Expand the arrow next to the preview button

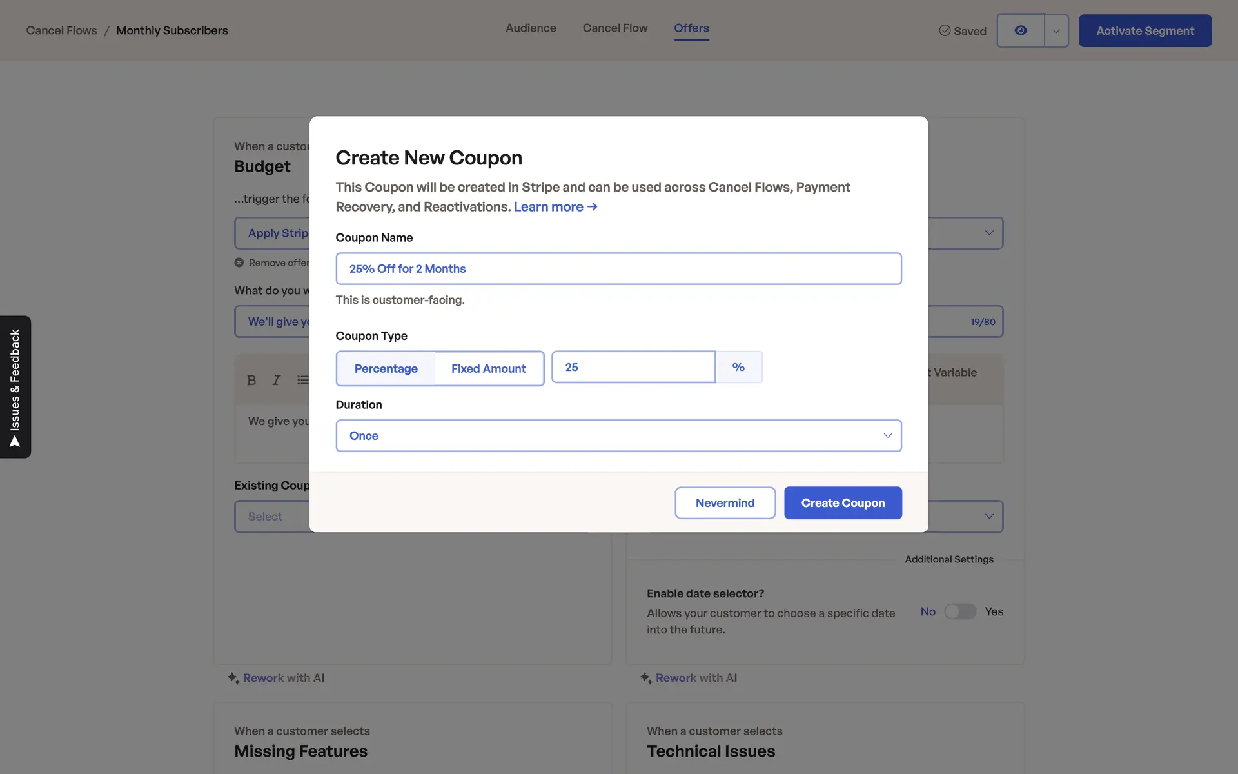1056,30
